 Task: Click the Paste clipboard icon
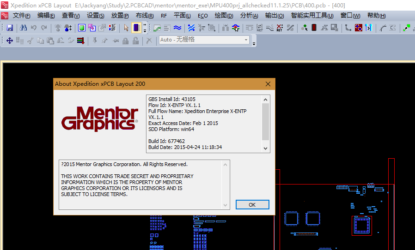point(50,41)
